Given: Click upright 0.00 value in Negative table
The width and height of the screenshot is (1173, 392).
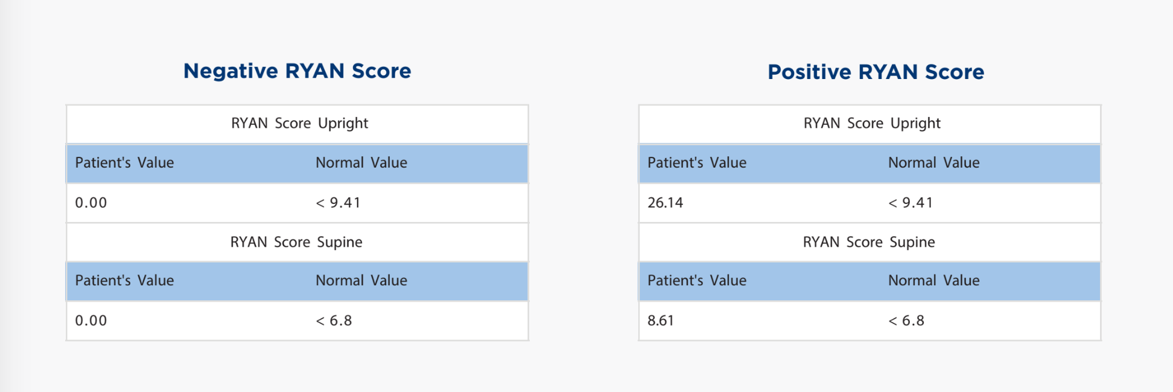Looking at the screenshot, I should [x=91, y=203].
